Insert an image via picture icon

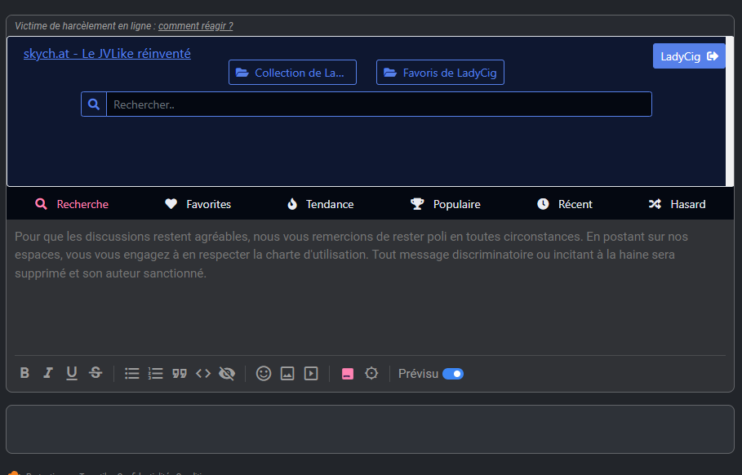pyautogui.click(x=287, y=373)
